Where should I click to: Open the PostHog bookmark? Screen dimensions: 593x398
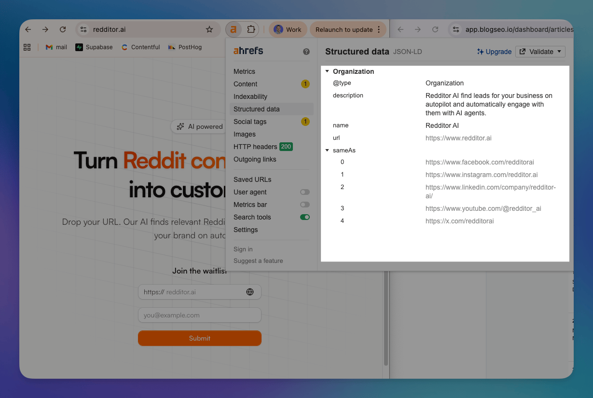tap(185, 47)
